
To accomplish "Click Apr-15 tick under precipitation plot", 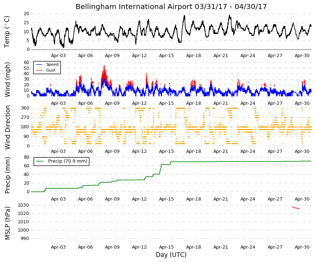I will [166, 199].
